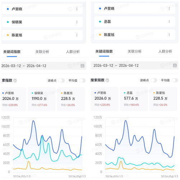This screenshot has width=180, height=180.
Task: Click 60万 axis label on right chart
Action: pos(99,145)
